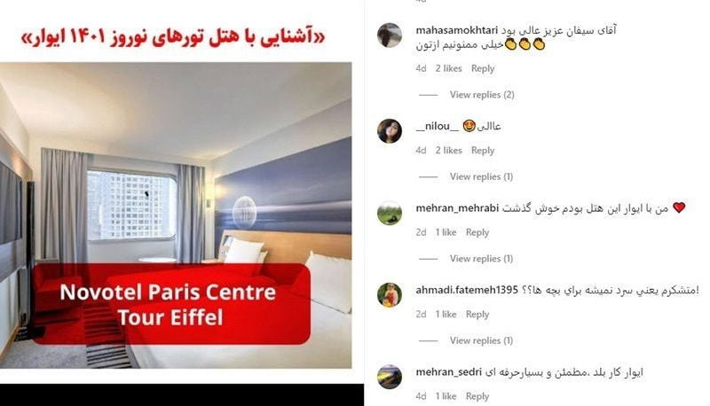Open mahasamokhtari's profile picture
The image size is (710, 406).
(x=390, y=35)
